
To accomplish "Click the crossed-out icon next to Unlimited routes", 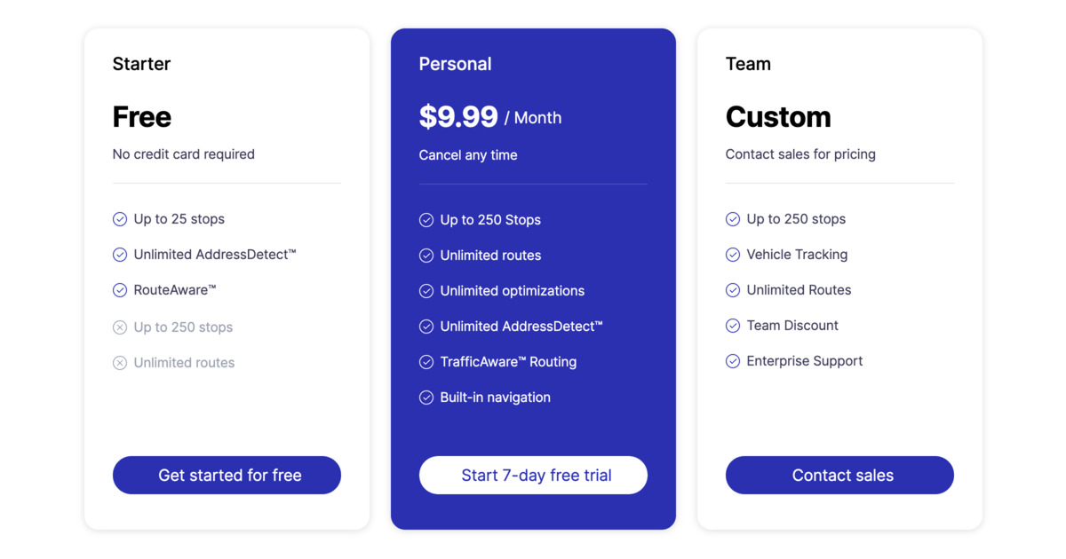I will (x=120, y=362).
